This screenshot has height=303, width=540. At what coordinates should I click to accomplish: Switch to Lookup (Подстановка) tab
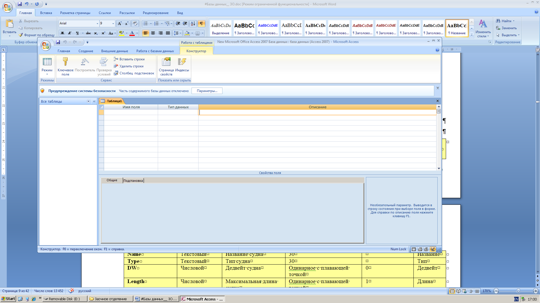point(133,180)
